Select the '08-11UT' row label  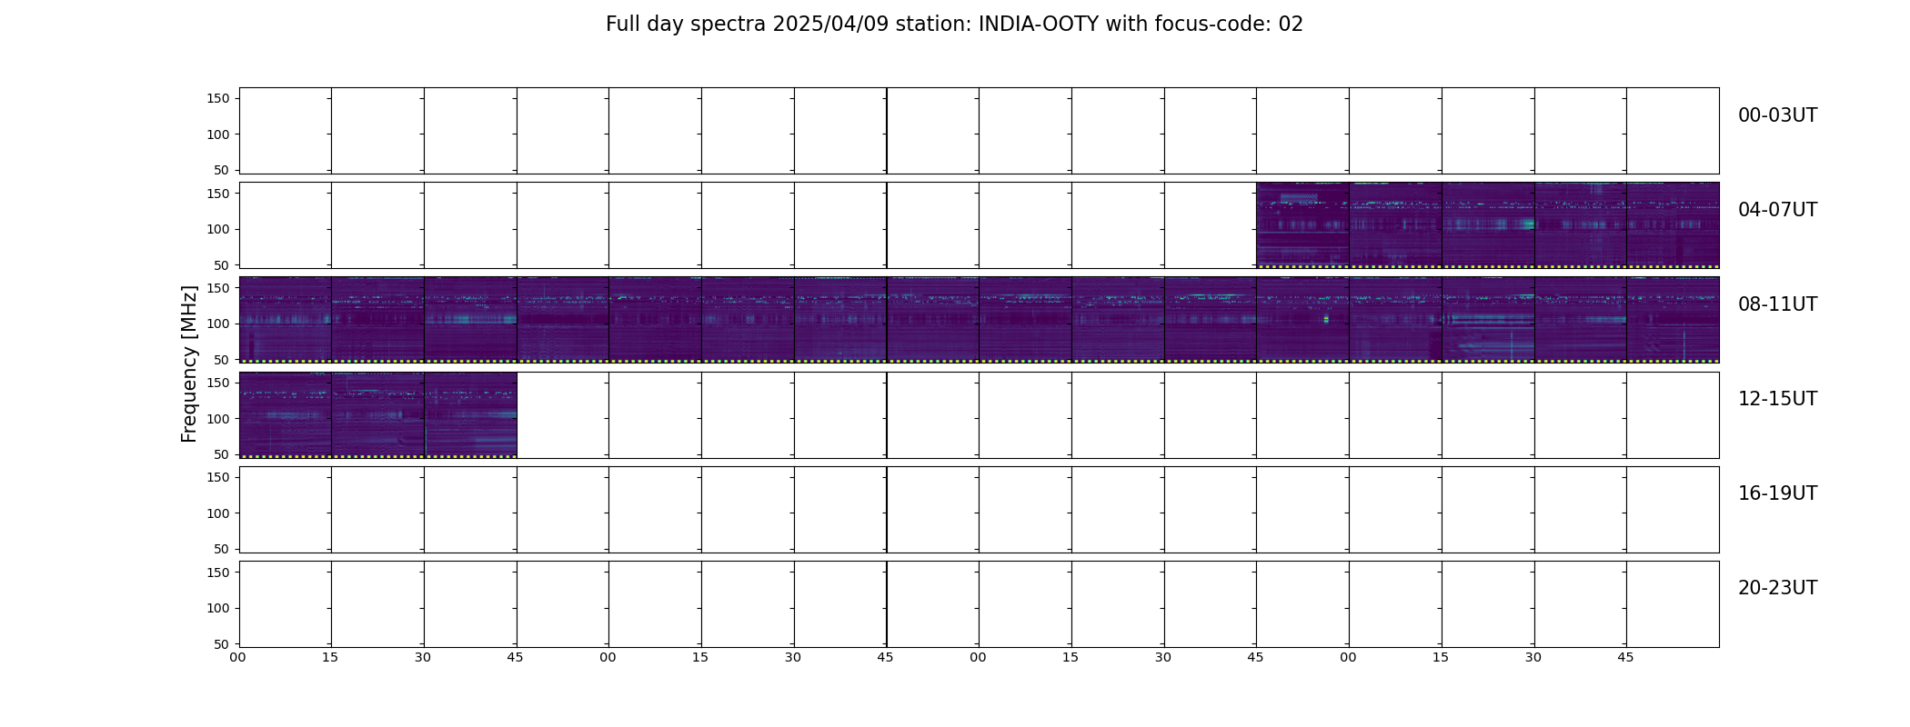pyautogui.click(x=1777, y=304)
